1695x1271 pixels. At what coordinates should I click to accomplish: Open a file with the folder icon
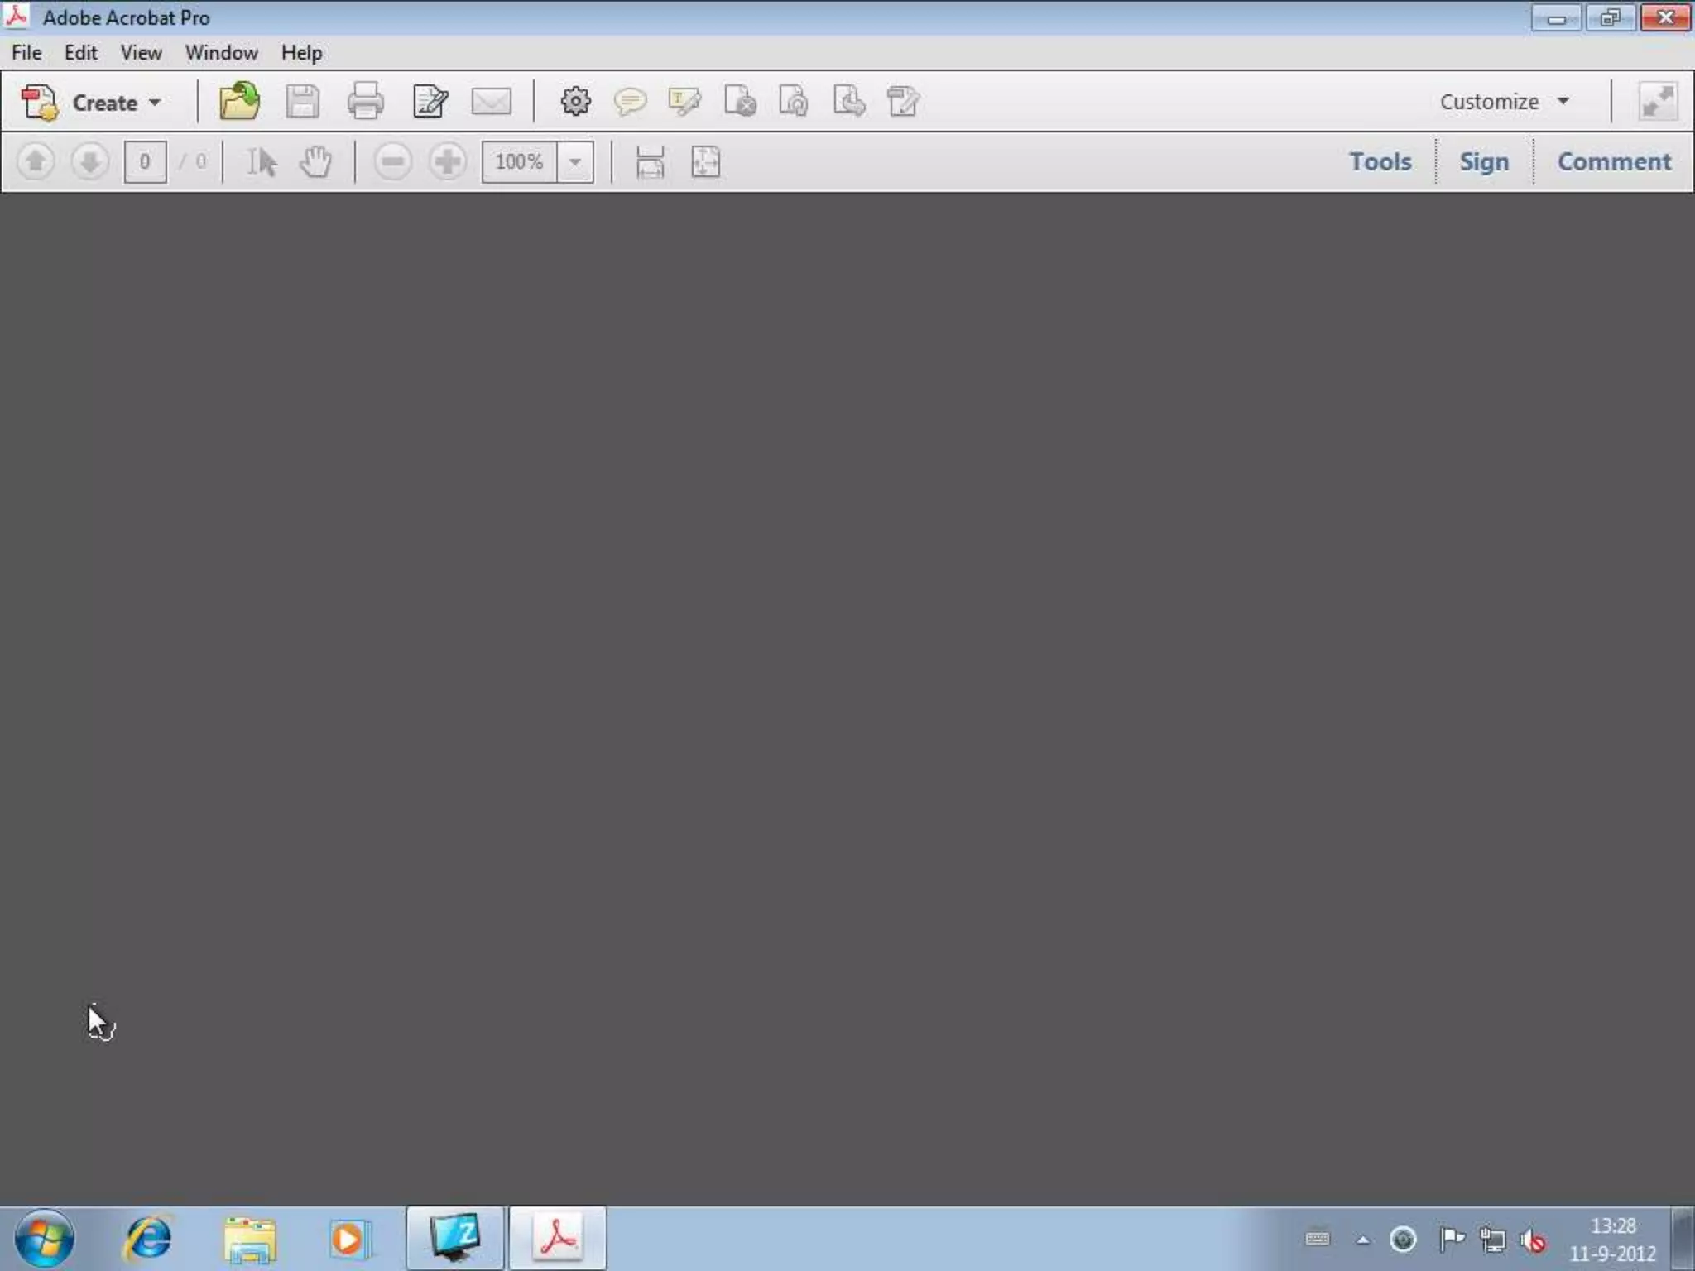pyautogui.click(x=239, y=102)
